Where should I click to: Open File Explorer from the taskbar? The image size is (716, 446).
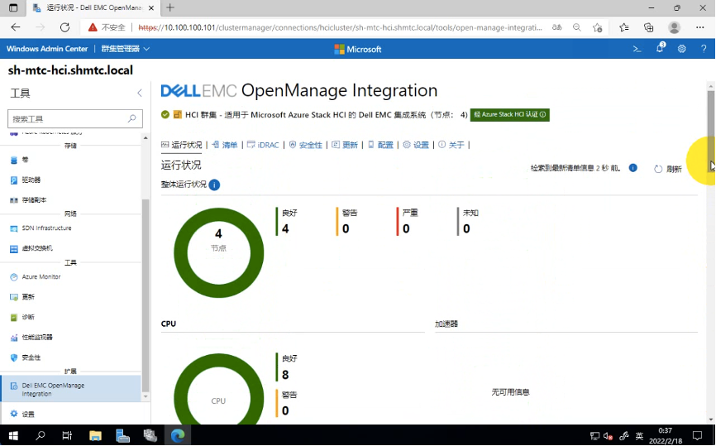tap(95, 435)
